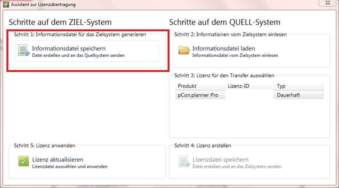This screenshot has height=188, width=339.
Task: Open Informationsdatei laden to load file
Action: click(248, 51)
